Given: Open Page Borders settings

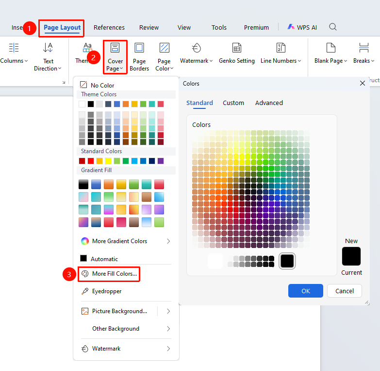Looking at the screenshot, I should coord(139,57).
